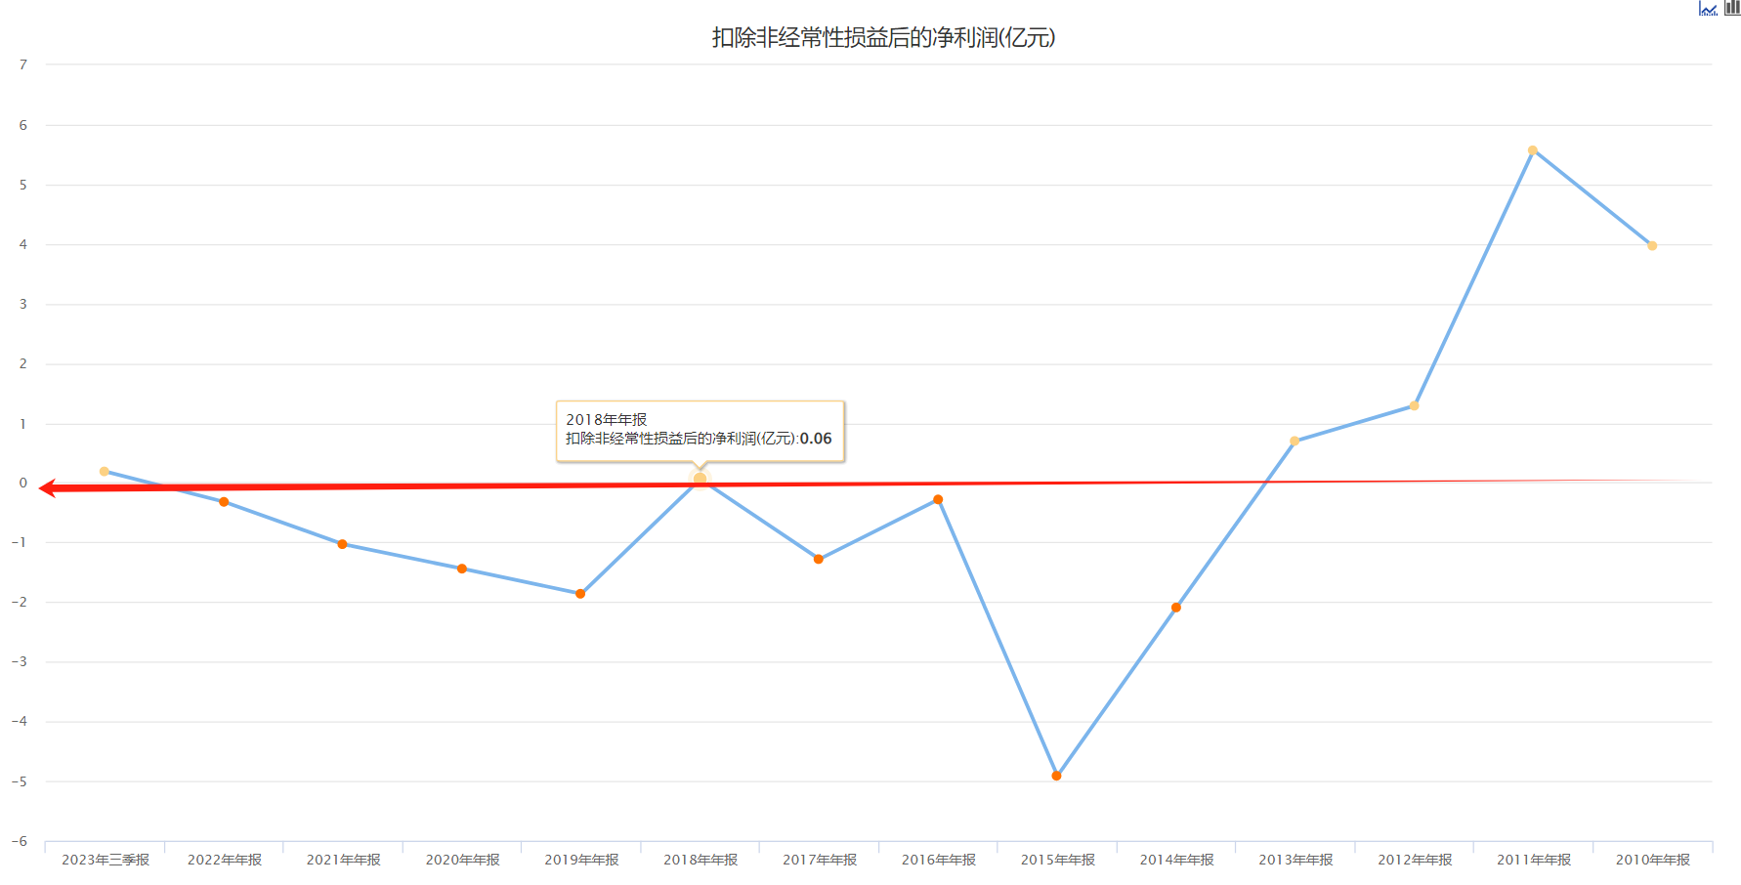The width and height of the screenshot is (1741, 885).
Task: Select the 2020年年报 data point
Action: click(462, 569)
